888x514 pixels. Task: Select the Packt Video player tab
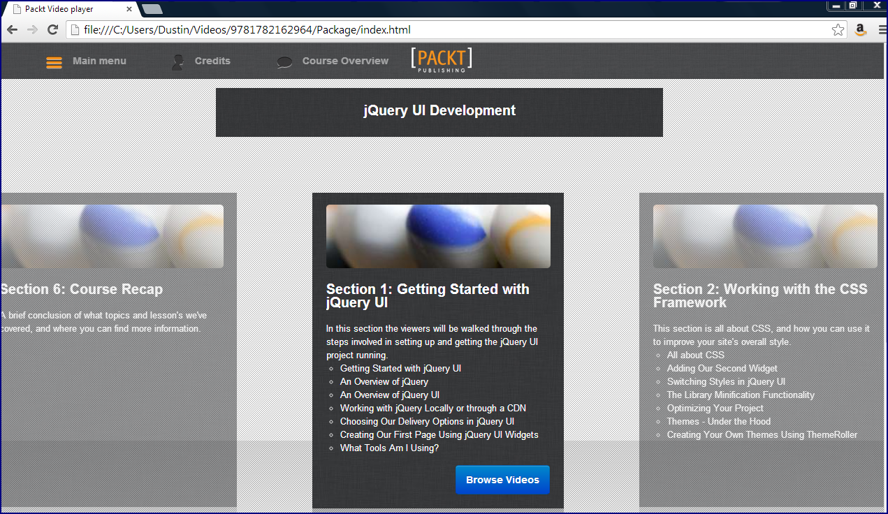point(70,9)
